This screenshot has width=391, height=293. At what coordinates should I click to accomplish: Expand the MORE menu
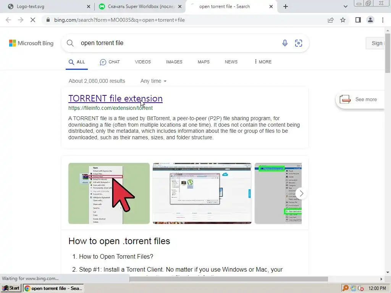pos(263,62)
